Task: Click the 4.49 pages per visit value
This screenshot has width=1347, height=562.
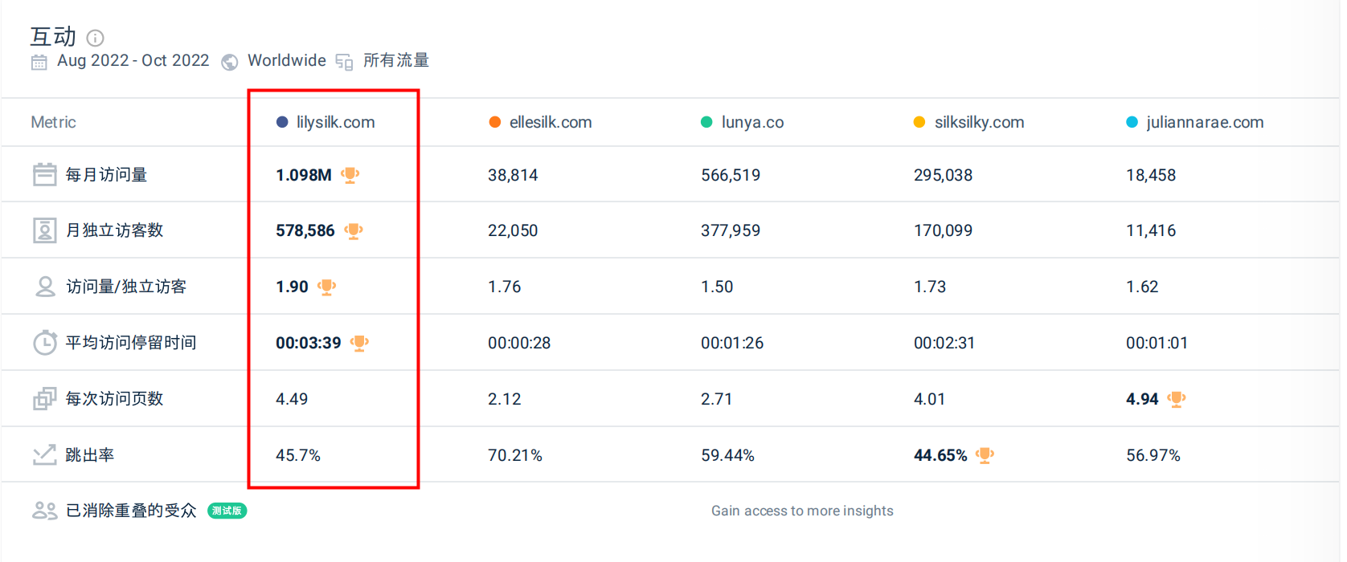Action: 292,399
